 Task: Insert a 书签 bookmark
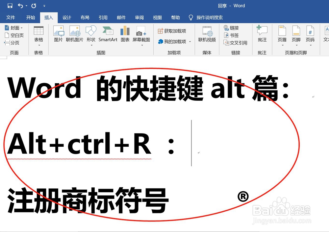tap(231, 35)
